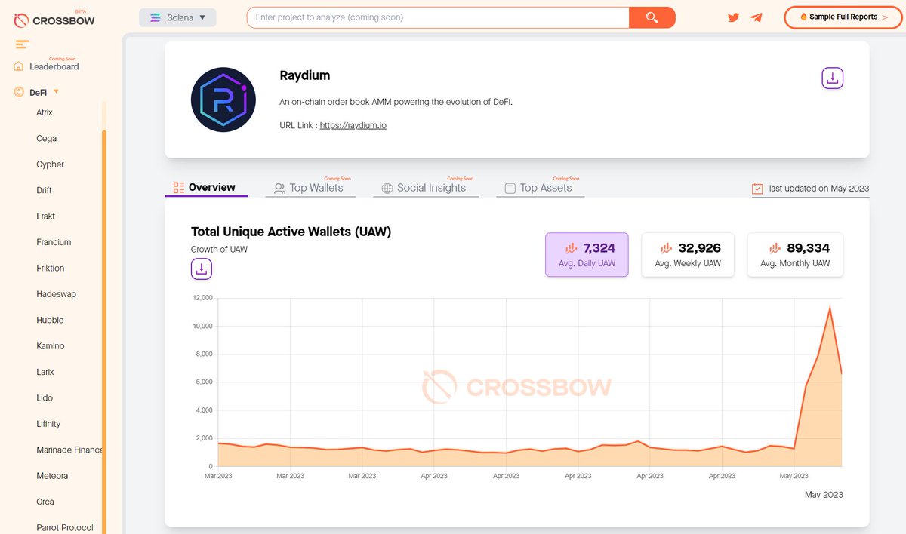Open Crossbow's Twitter profile icon
This screenshot has height=534, width=906.
tap(733, 17)
